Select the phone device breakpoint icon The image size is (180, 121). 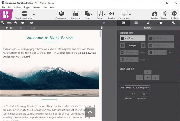click(27, 28)
